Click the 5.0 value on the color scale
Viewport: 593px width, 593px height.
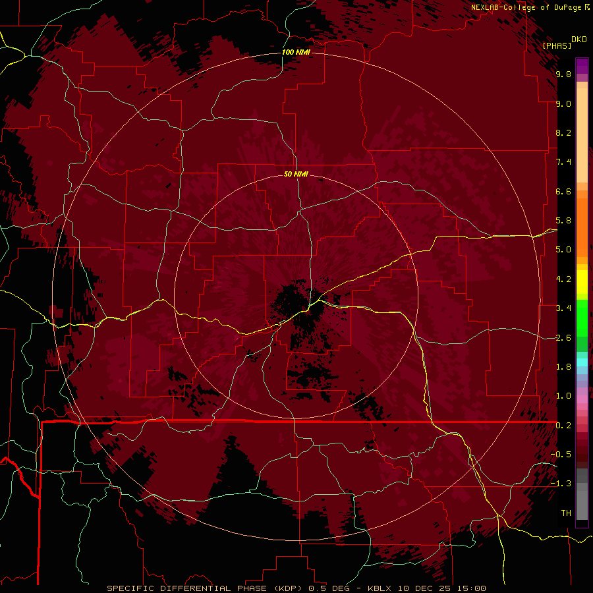(x=563, y=250)
